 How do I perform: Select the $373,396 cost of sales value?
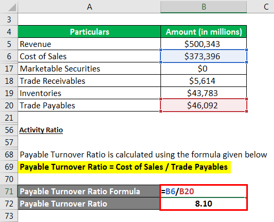coord(204,56)
